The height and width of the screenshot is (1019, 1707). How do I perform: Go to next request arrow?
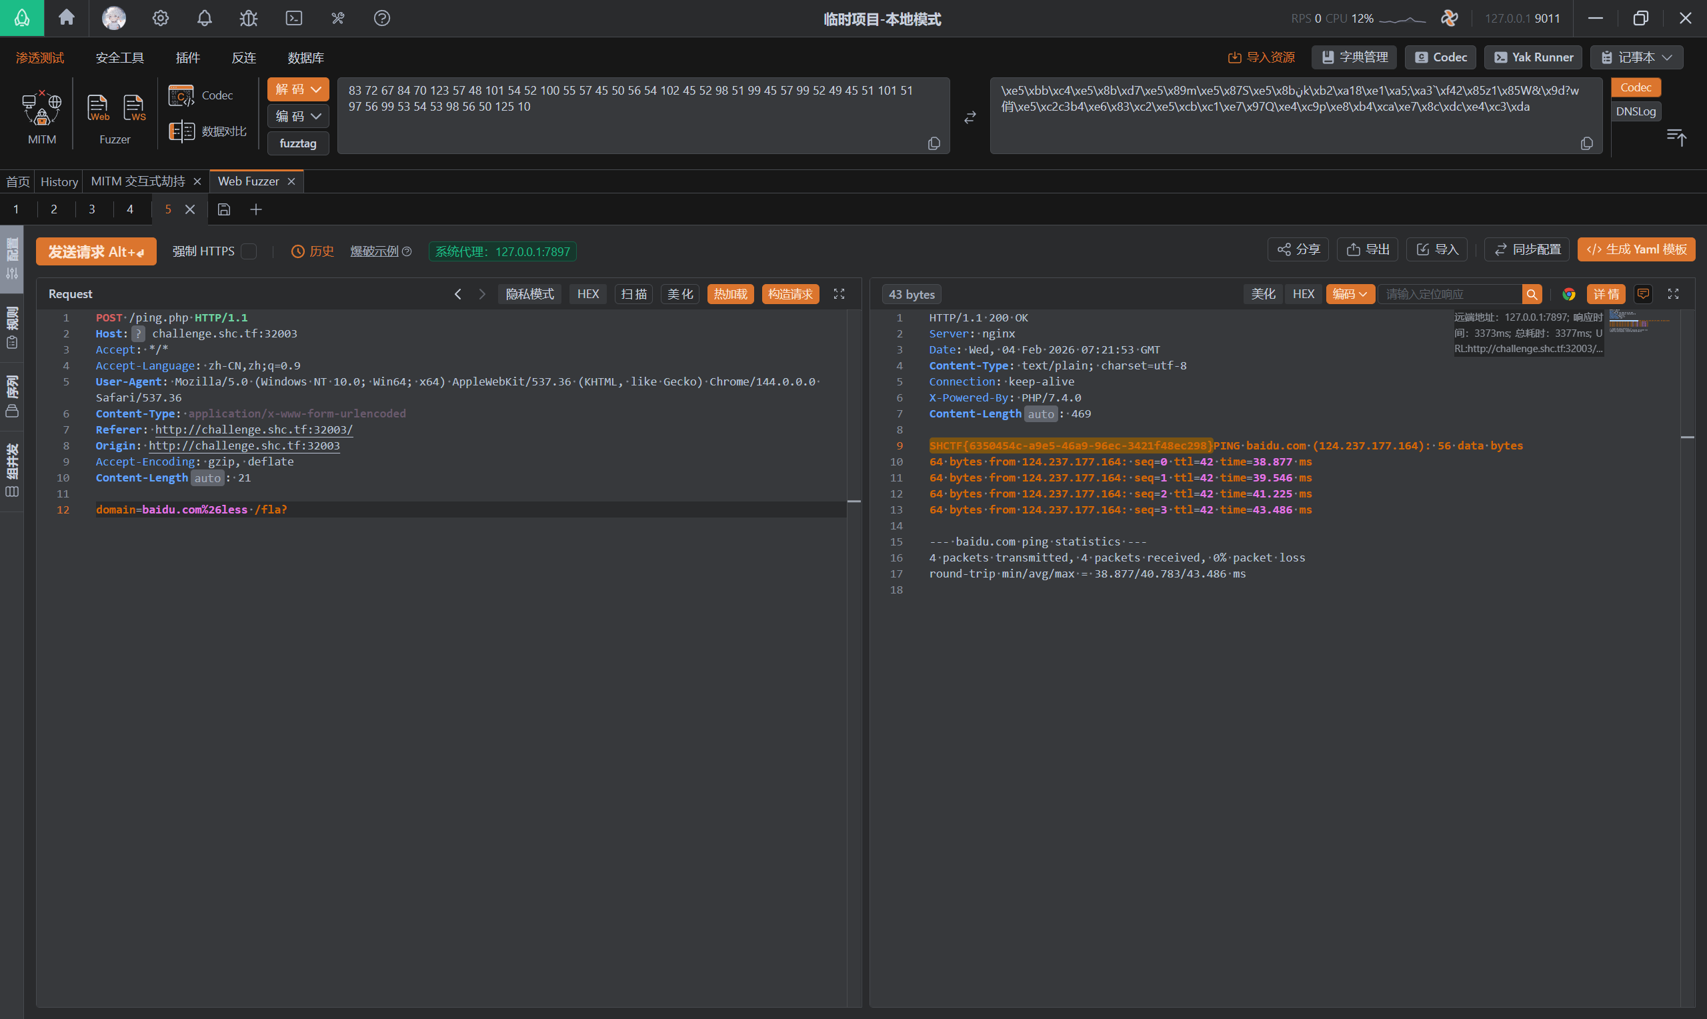(482, 294)
